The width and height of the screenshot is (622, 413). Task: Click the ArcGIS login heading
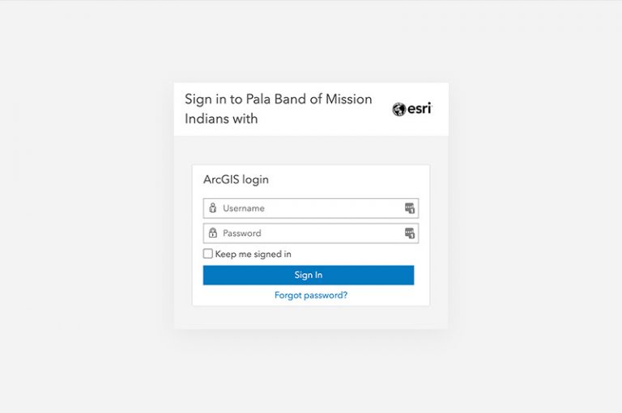coord(236,179)
